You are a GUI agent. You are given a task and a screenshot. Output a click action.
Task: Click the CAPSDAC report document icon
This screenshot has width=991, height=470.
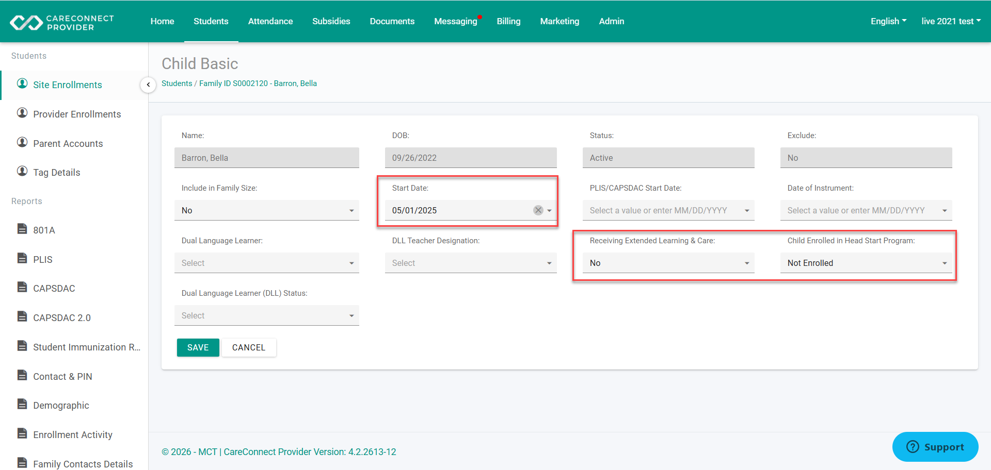point(22,287)
